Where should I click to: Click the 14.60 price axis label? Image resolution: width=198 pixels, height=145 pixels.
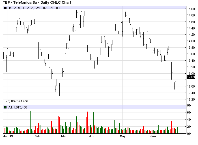click(191, 22)
